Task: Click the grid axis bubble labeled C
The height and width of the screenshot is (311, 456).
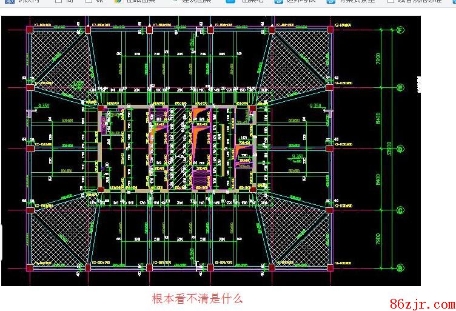Action: coord(400,210)
